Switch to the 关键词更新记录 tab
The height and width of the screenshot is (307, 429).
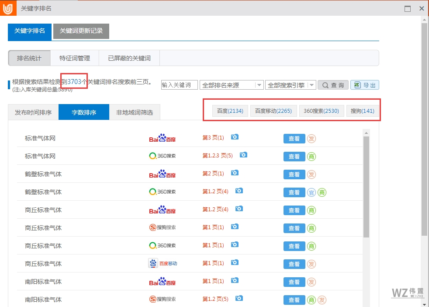pos(81,31)
